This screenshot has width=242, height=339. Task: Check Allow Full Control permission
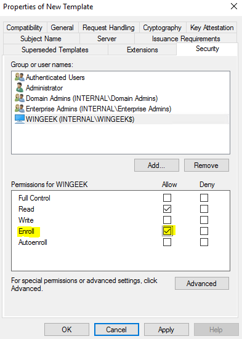167,197
